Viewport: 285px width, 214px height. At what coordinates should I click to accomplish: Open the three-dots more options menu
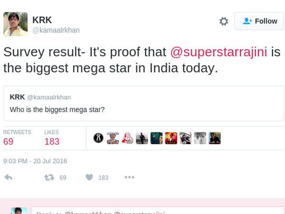[x=129, y=177]
